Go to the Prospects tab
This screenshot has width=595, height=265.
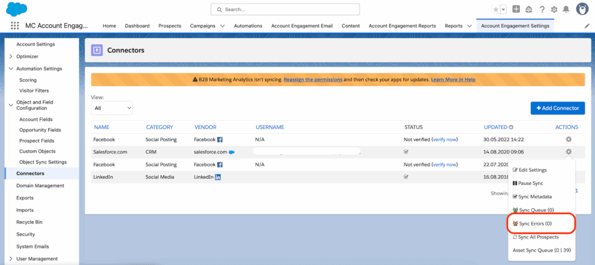[x=170, y=26]
